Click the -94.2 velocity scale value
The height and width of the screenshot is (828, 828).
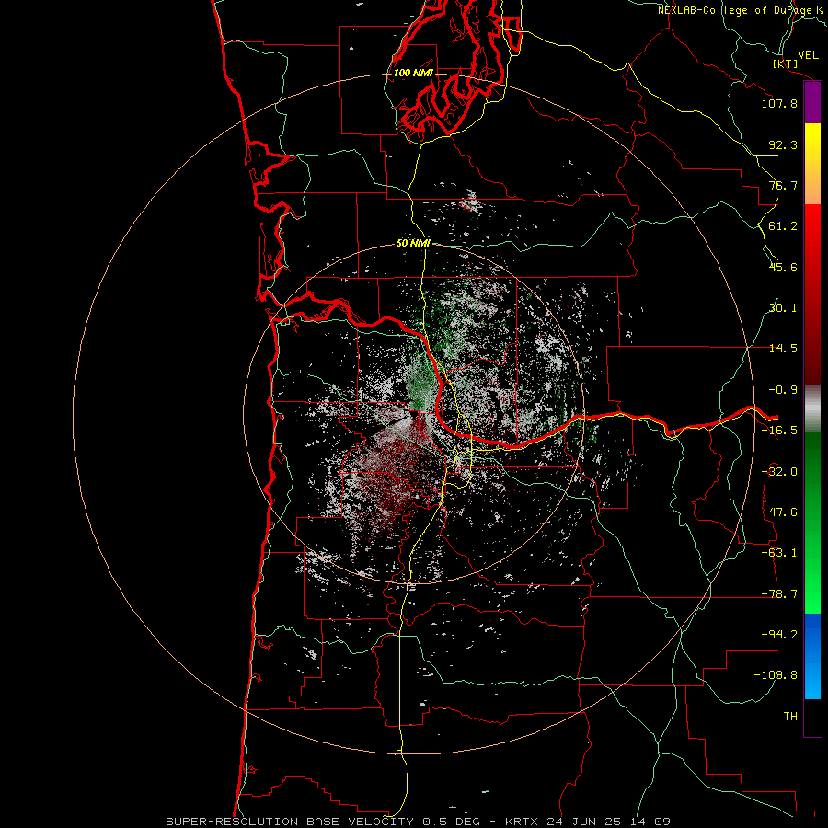coord(779,635)
